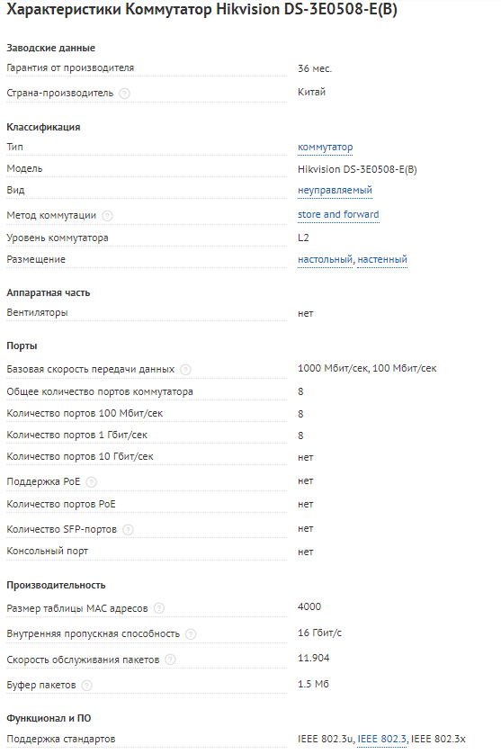Screen dimensions: 501x754
Task: Open help icon beside Размер таблицы MAC адресов
Action: [158, 608]
